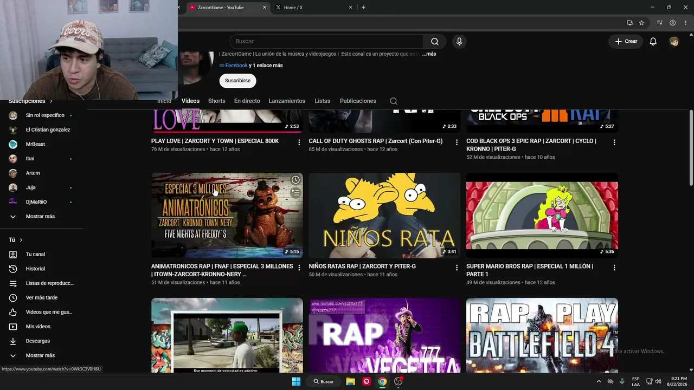Open options menu for PLAY LOVE video
This screenshot has height=390, width=694.
pyautogui.click(x=299, y=142)
